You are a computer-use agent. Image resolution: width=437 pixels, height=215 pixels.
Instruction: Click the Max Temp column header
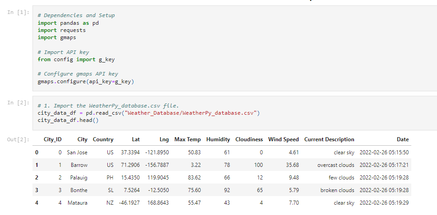tap(188, 139)
